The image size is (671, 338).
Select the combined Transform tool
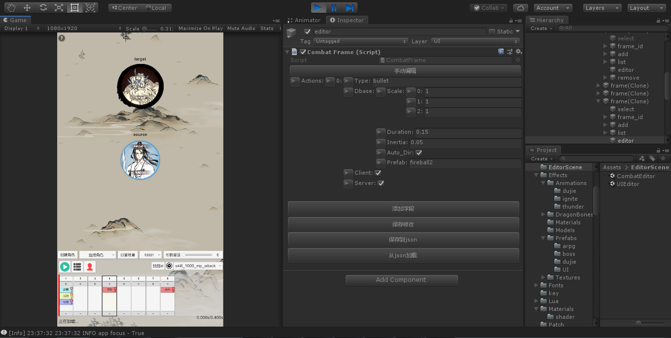click(x=90, y=7)
